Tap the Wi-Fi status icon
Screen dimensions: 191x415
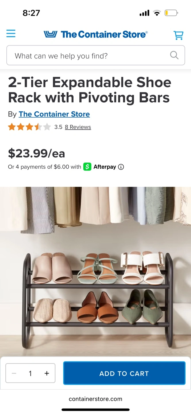157,13
